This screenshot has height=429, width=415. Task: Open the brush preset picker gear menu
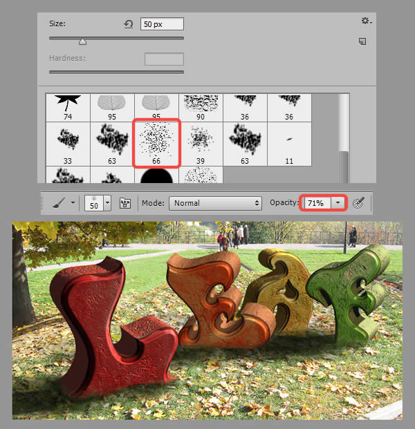click(x=365, y=21)
